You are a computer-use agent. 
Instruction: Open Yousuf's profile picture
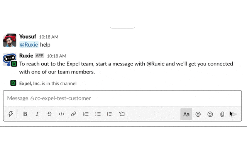(10, 40)
